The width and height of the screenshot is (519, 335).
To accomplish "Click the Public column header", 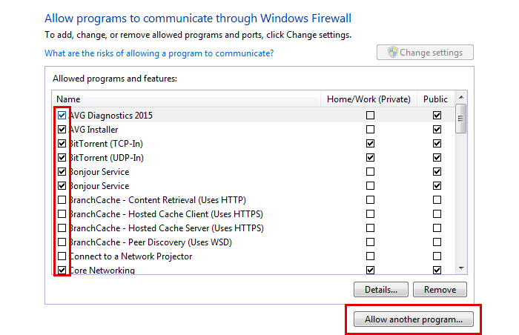I will 435,99.
